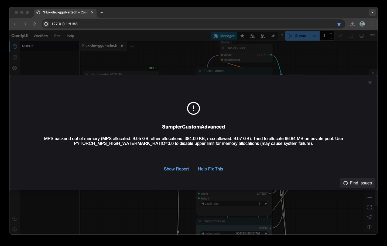Toggle dark theme moon icon
The height and width of the screenshot is (246, 387).
coord(15,219)
